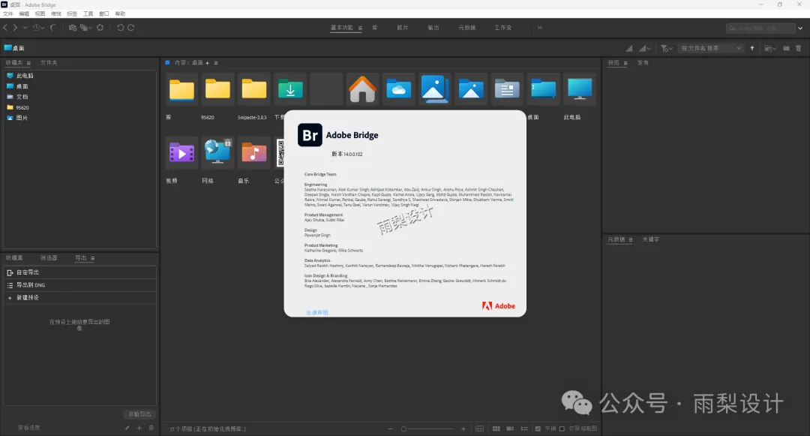
Task: Switch to the 输出 workspace
Action: [x=433, y=27]
